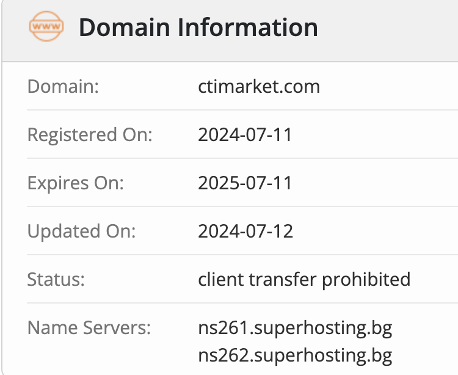Viewport: 458px width, 375px height.
Task: Select the ctimarket.com domain value
Action: 259,87
